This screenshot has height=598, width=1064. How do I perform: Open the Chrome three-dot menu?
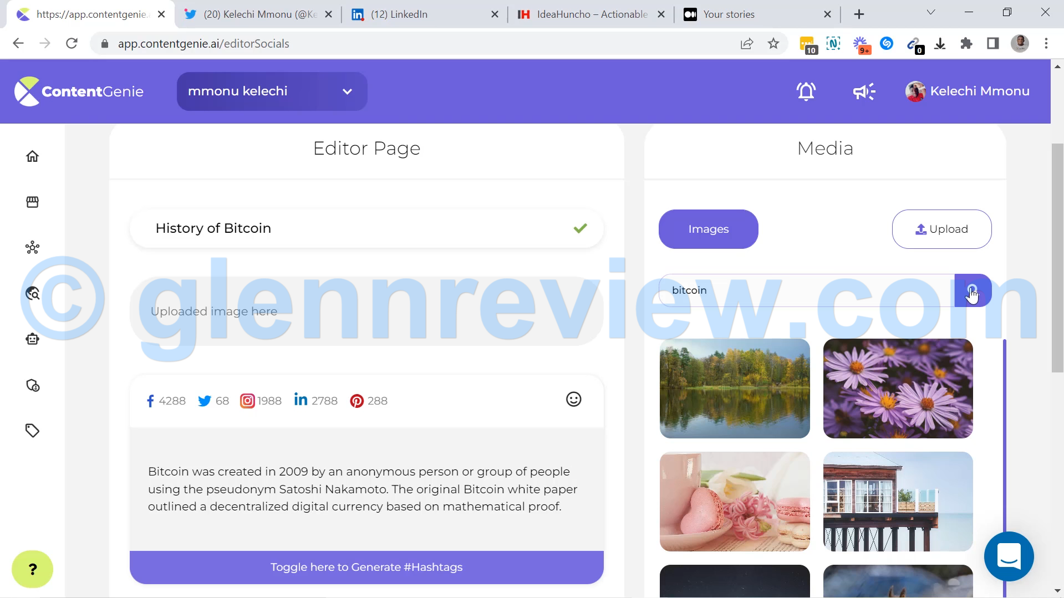point(1046,43)
